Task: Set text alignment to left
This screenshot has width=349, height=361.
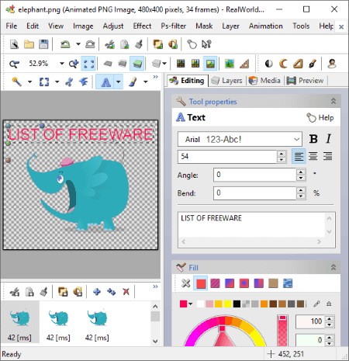Action: pyautogui.click(x=299, y=156)
